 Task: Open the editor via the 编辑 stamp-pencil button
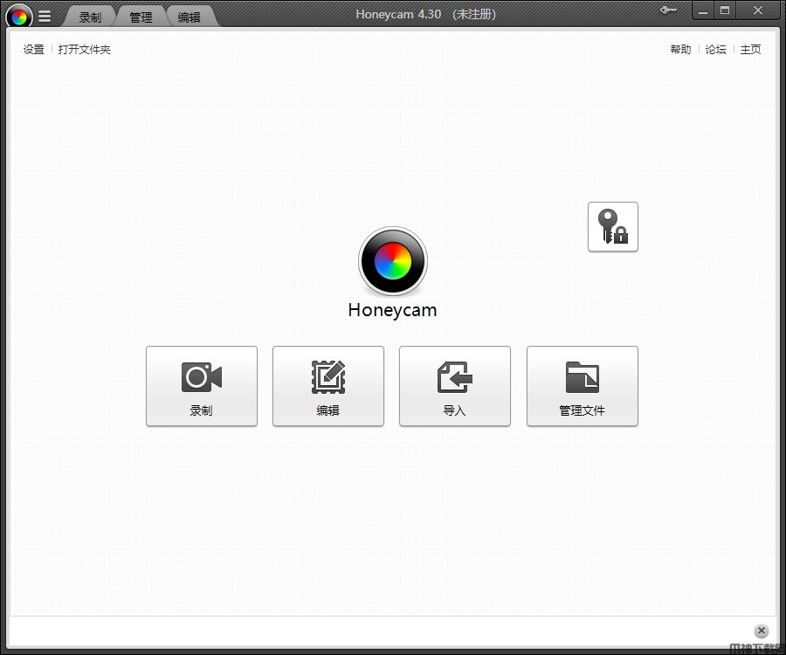click(x=328, y=386)
